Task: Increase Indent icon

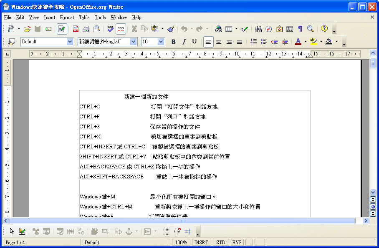Action: 285,42
